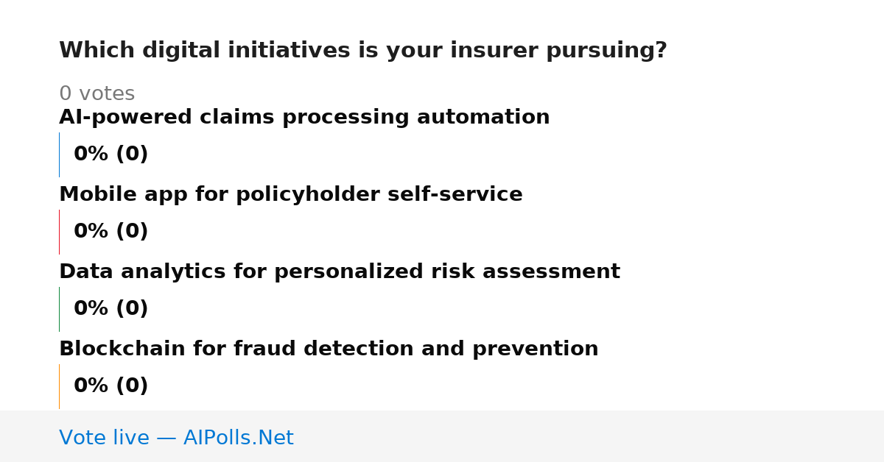Click 0% (0) result under AI-powered claims
The image size is (884, 462).
[111, 154]
